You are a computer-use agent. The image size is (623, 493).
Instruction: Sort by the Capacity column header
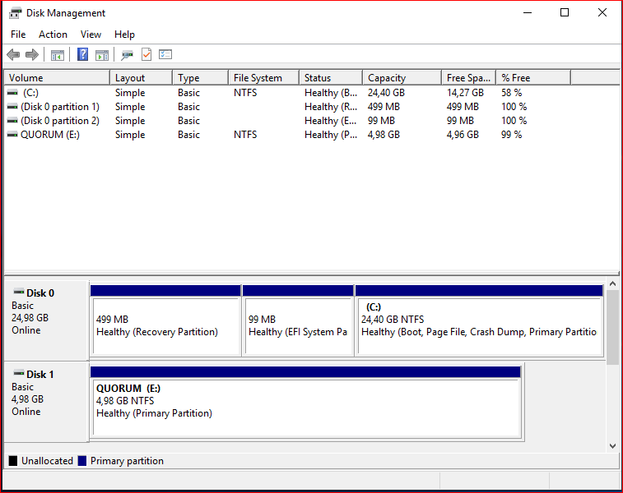(402, 78)
